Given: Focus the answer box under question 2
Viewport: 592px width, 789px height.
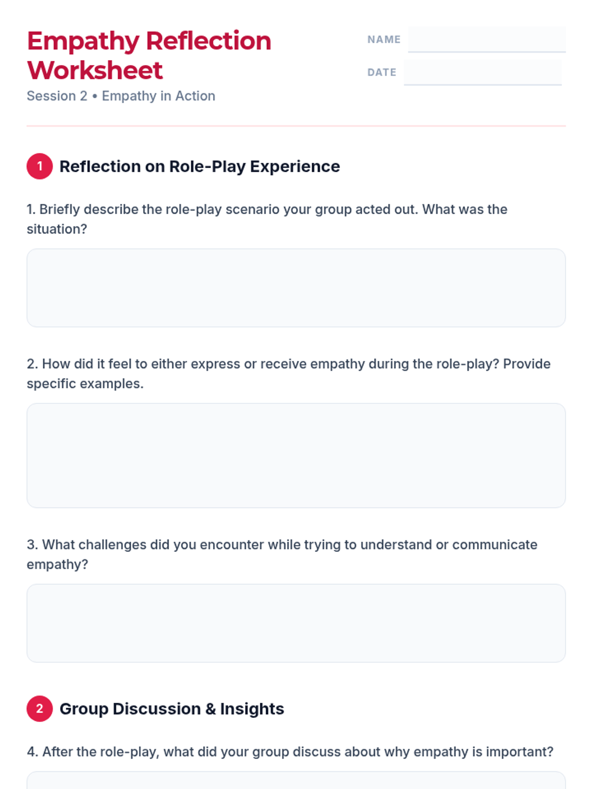Looking at the screenshot, I should pyautogui.click(x=296, y=456).
